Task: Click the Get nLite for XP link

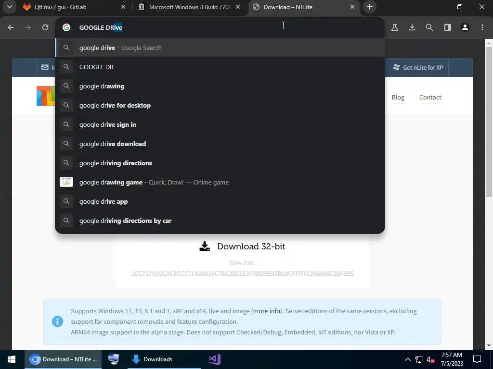Action: pos(418,67)
